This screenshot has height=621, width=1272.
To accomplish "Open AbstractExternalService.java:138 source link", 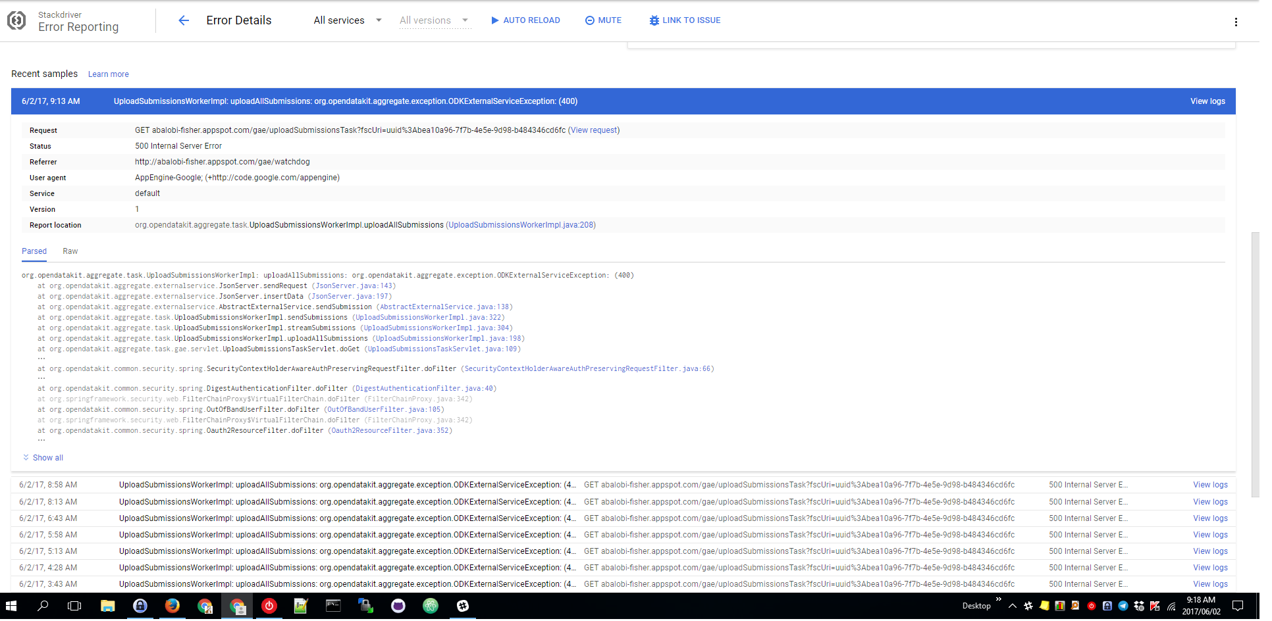I will (x=444, y=307).
